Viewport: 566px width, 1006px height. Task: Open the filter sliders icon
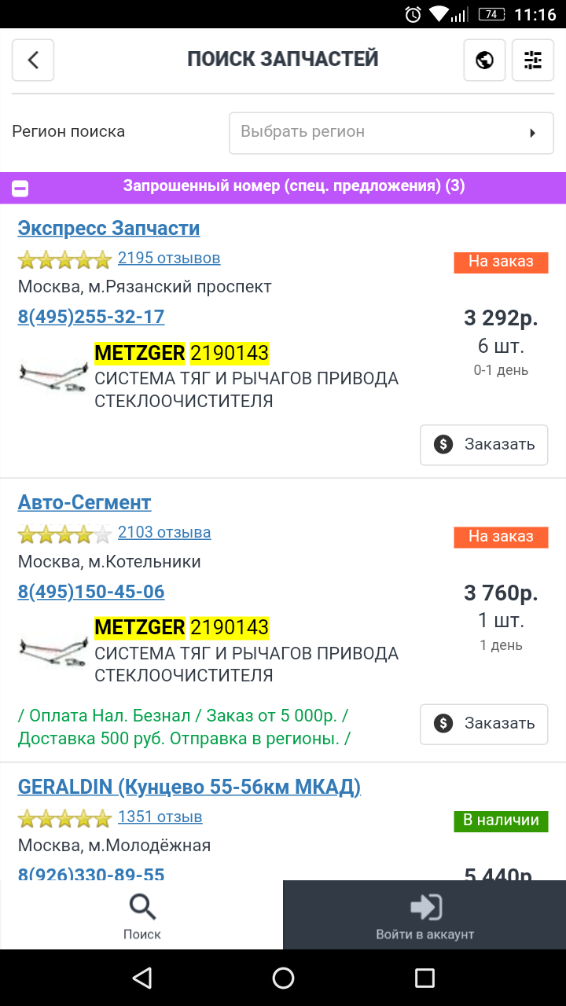533,60
